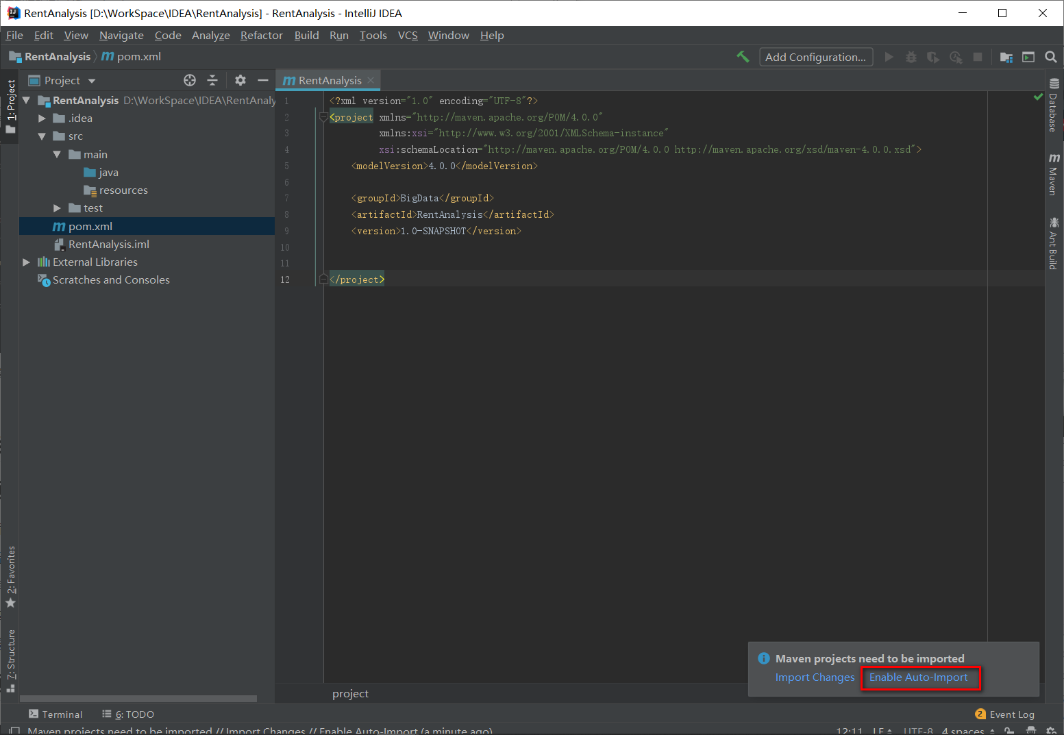Collapse all in the Project panel

point(212,80)
